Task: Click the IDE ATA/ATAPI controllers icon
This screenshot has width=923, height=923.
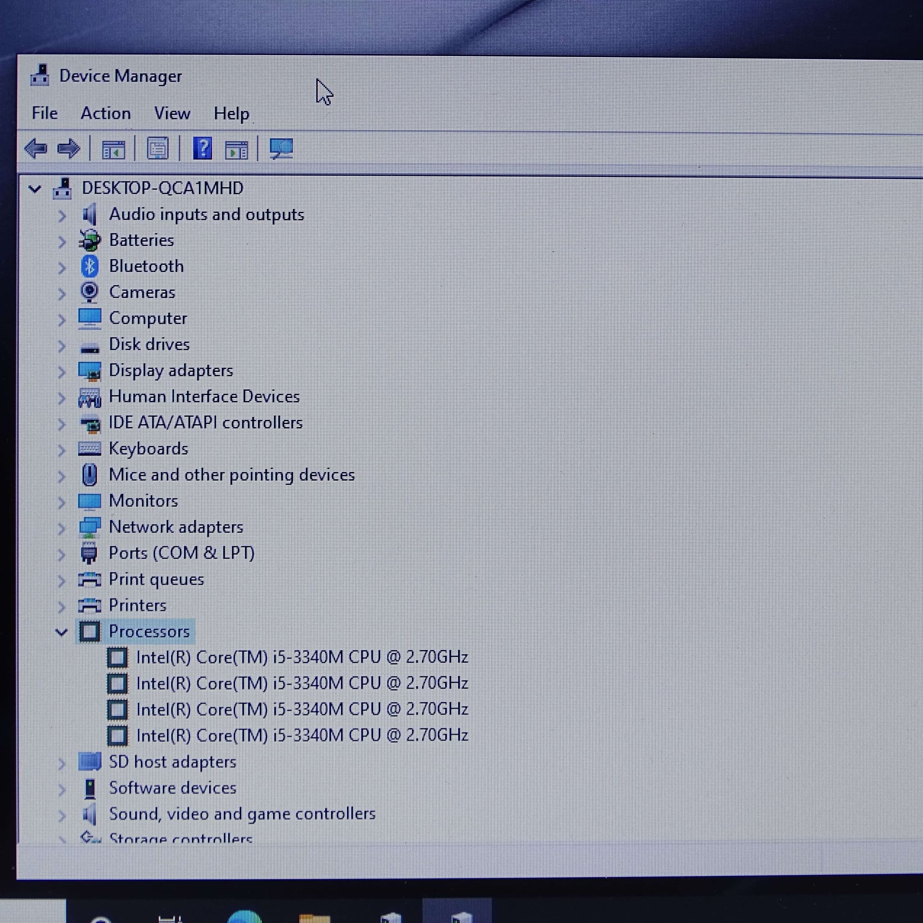Action: point(91,424)
